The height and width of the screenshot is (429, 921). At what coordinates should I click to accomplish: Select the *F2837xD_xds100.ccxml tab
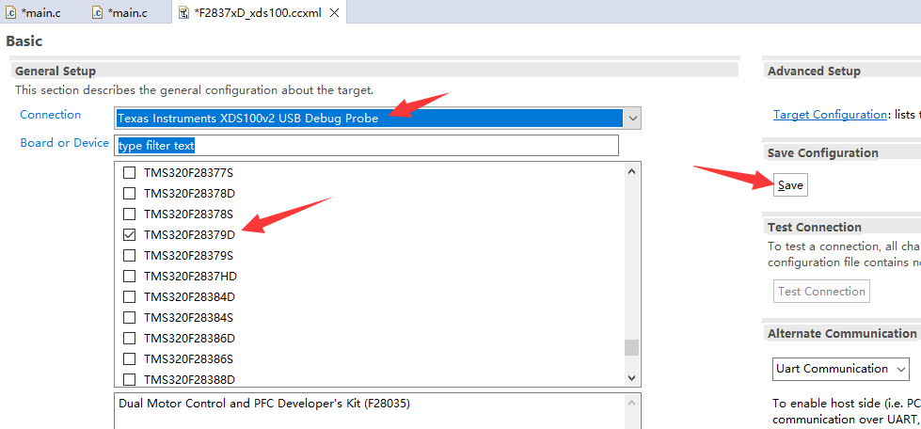[258, 12]
